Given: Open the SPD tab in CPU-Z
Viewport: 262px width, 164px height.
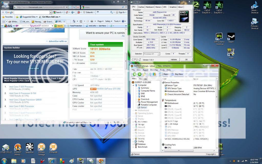Looking at the screenshot, I should [165, 7].
